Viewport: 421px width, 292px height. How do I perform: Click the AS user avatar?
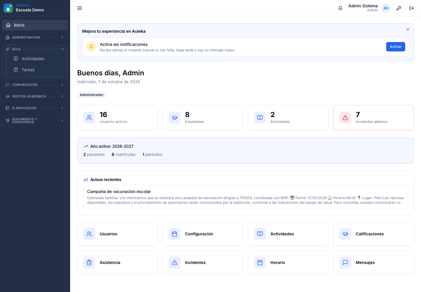(x=386, y=8)
